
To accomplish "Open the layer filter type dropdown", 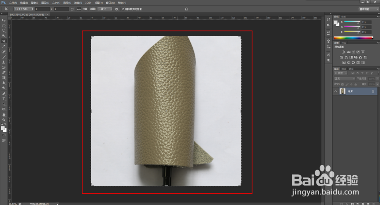I will tap(340, 73).
